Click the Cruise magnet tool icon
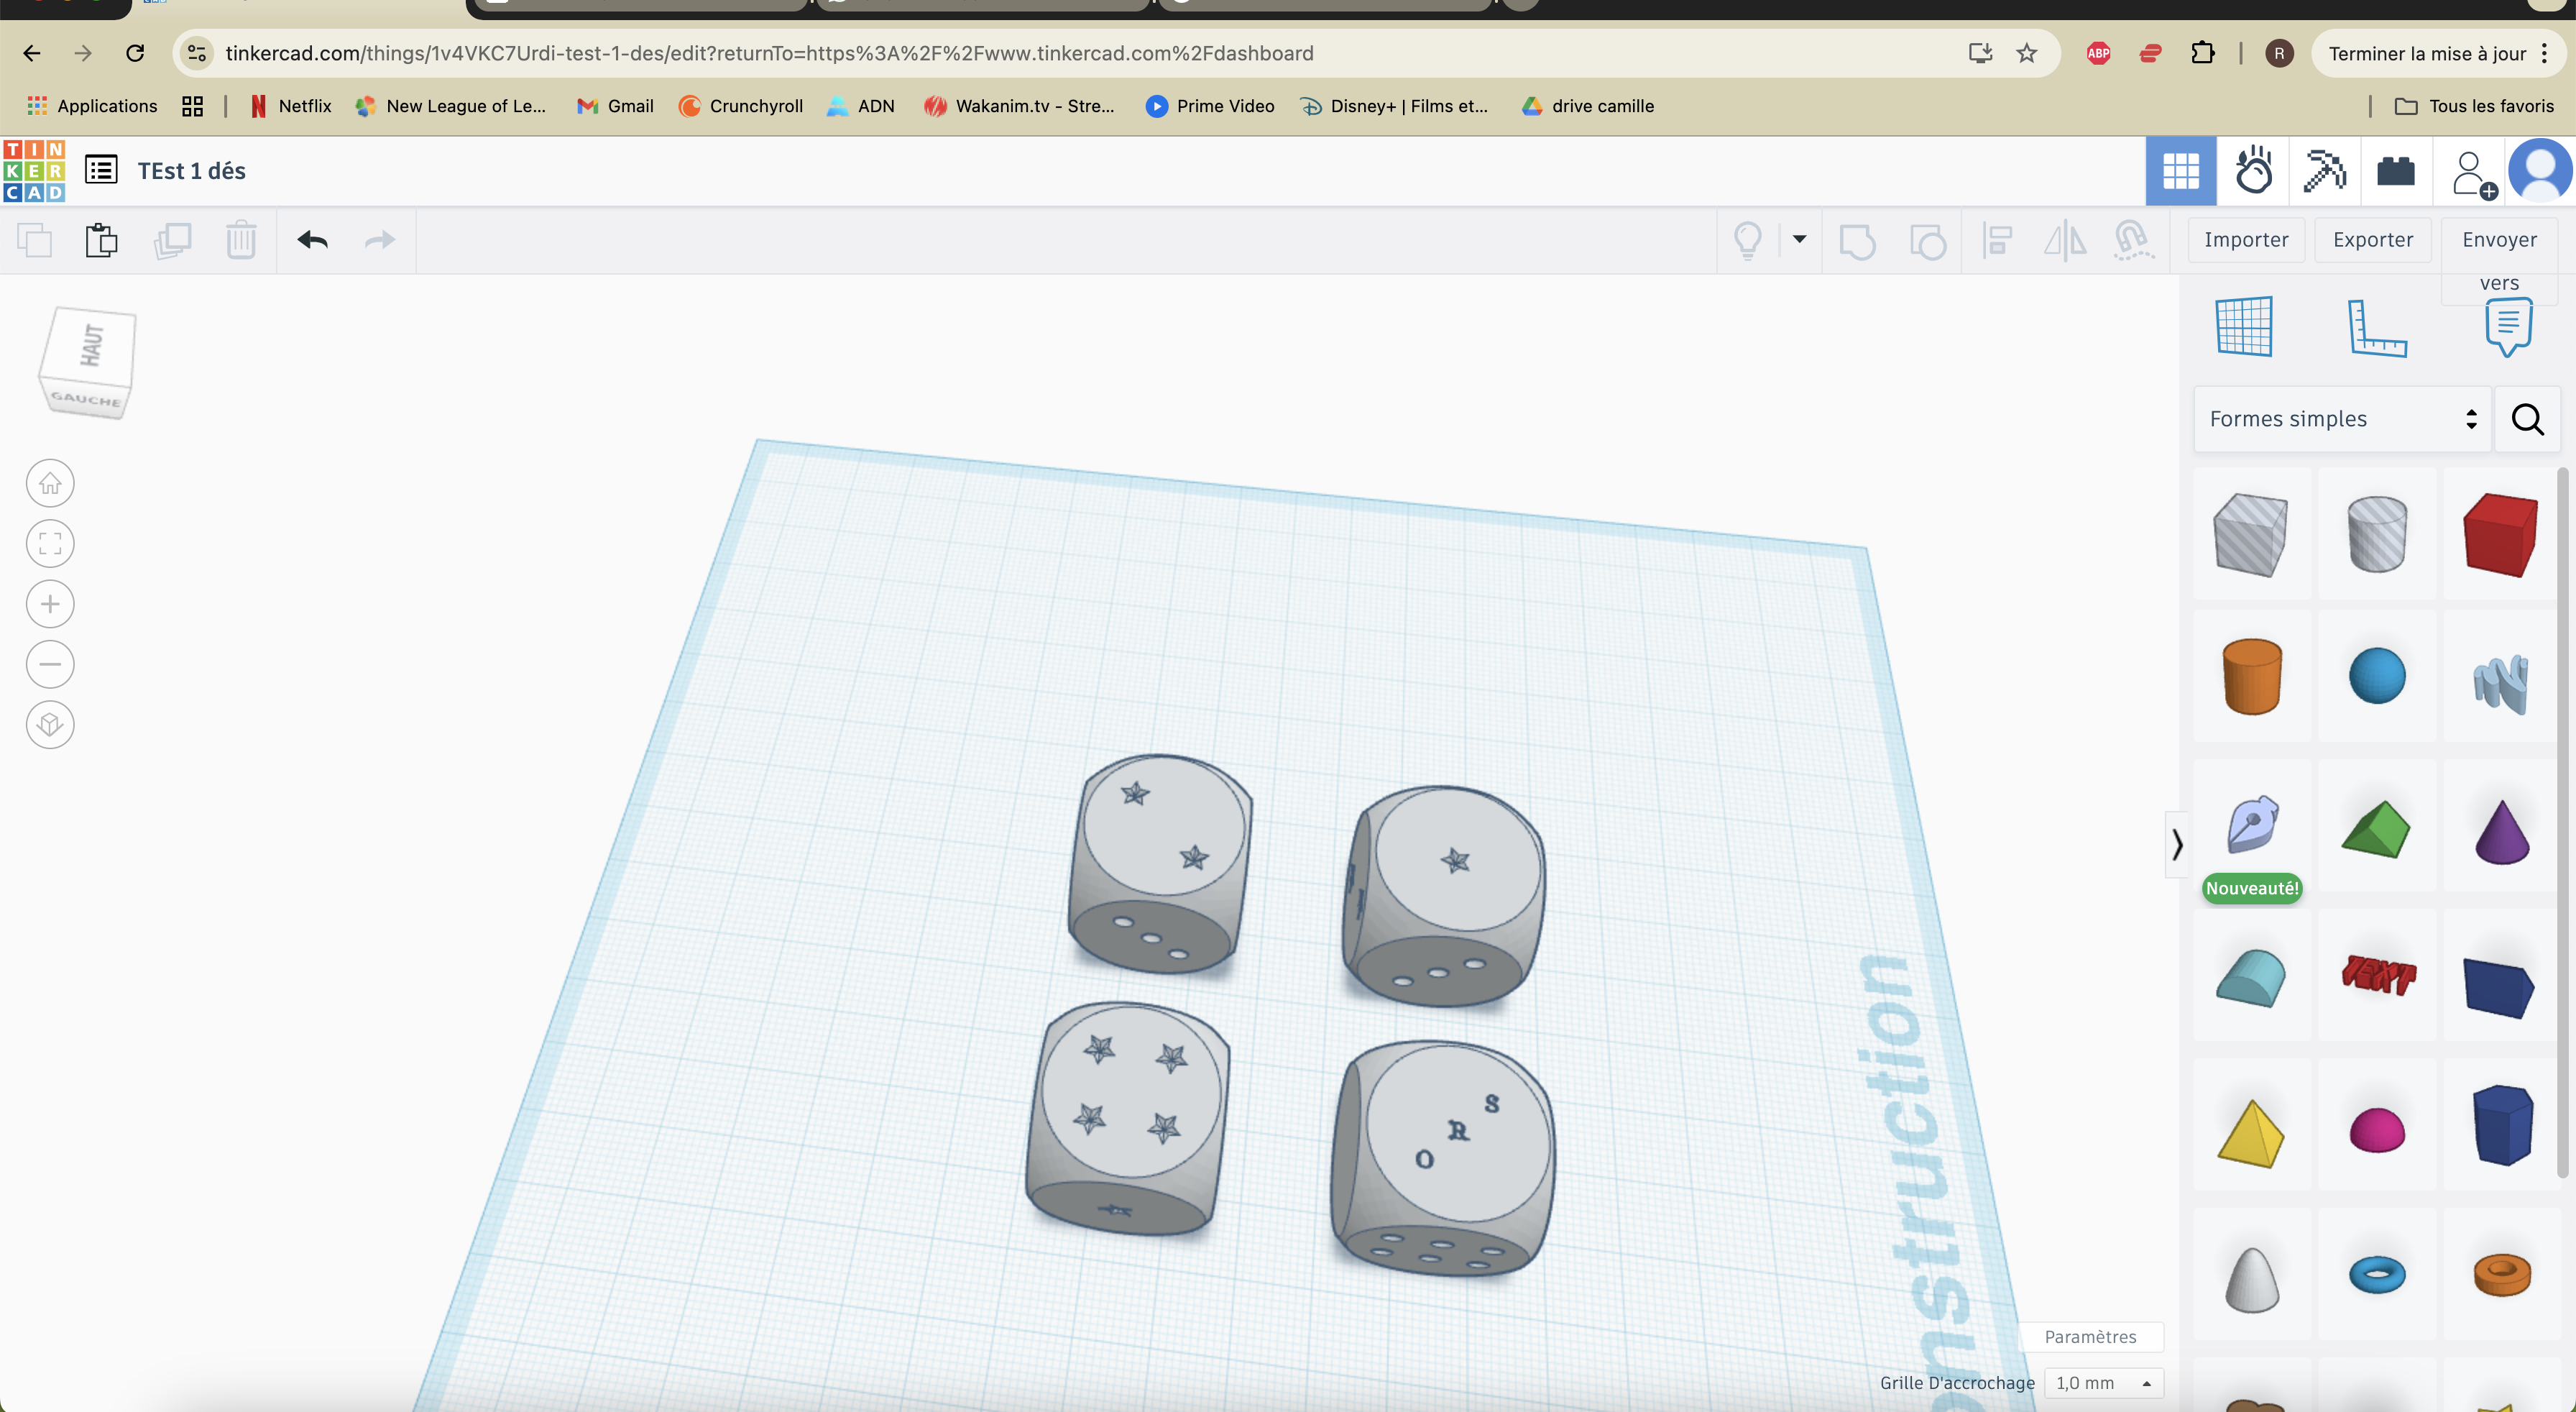2576x1412 pixels. coord(2133,240)
